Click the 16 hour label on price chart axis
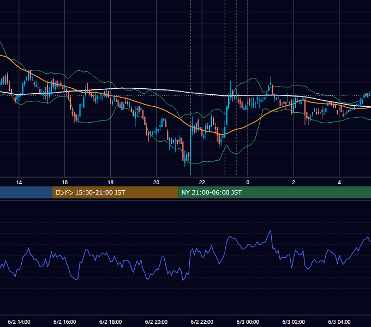Viewport: 371px width, 327px height. pos(64,183)
